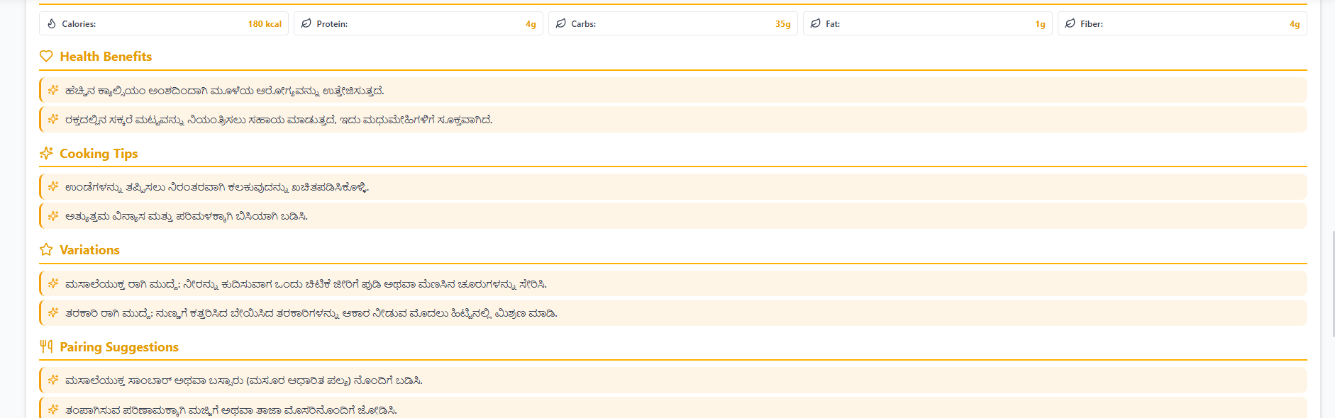Click the leaf icon beside Carbs
Image resolution: width=1335 pixels, height=418 pixels.
click(561, 23)
